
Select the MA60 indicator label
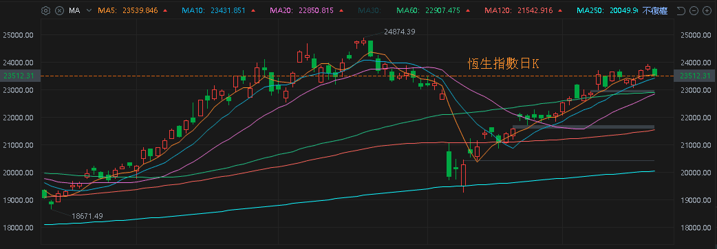409,10
